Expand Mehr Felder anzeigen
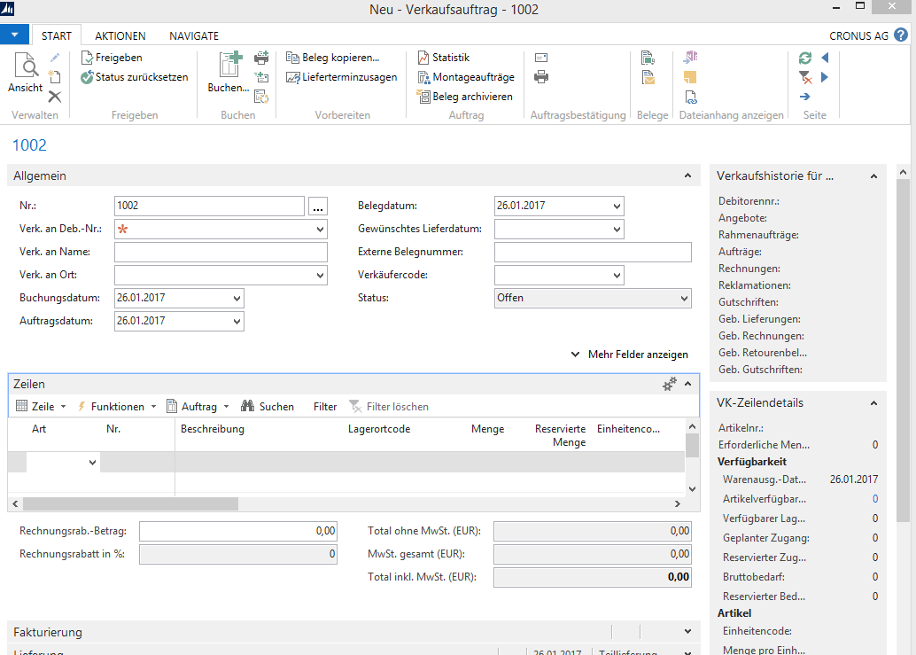Image resolution: width=916 pixels, height=655 pixels. [630, 354]
